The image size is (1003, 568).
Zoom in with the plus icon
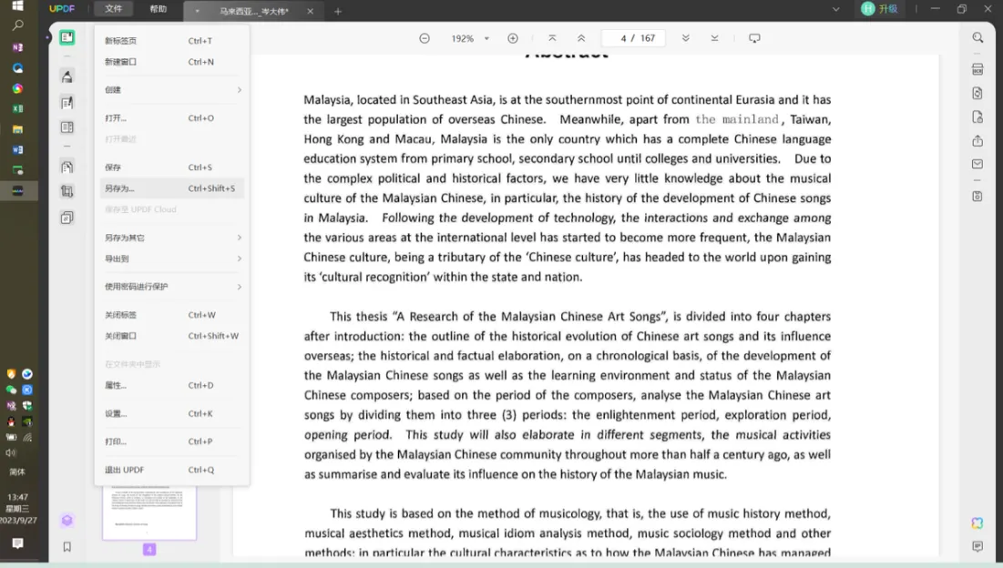click(x=512, y=38)
